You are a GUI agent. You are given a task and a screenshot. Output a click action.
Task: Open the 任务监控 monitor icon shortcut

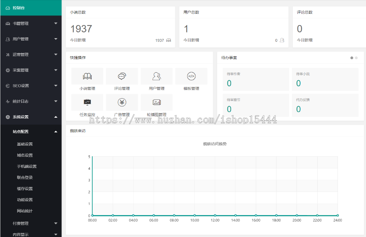[x=87, y=102]
